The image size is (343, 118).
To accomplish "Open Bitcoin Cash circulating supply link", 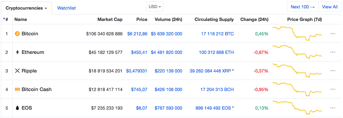I will point(217,89).
